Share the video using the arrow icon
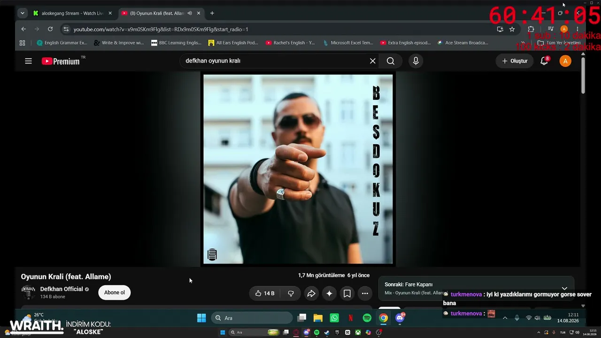Viewport: 601px width, 338px height. click(311, 293)
